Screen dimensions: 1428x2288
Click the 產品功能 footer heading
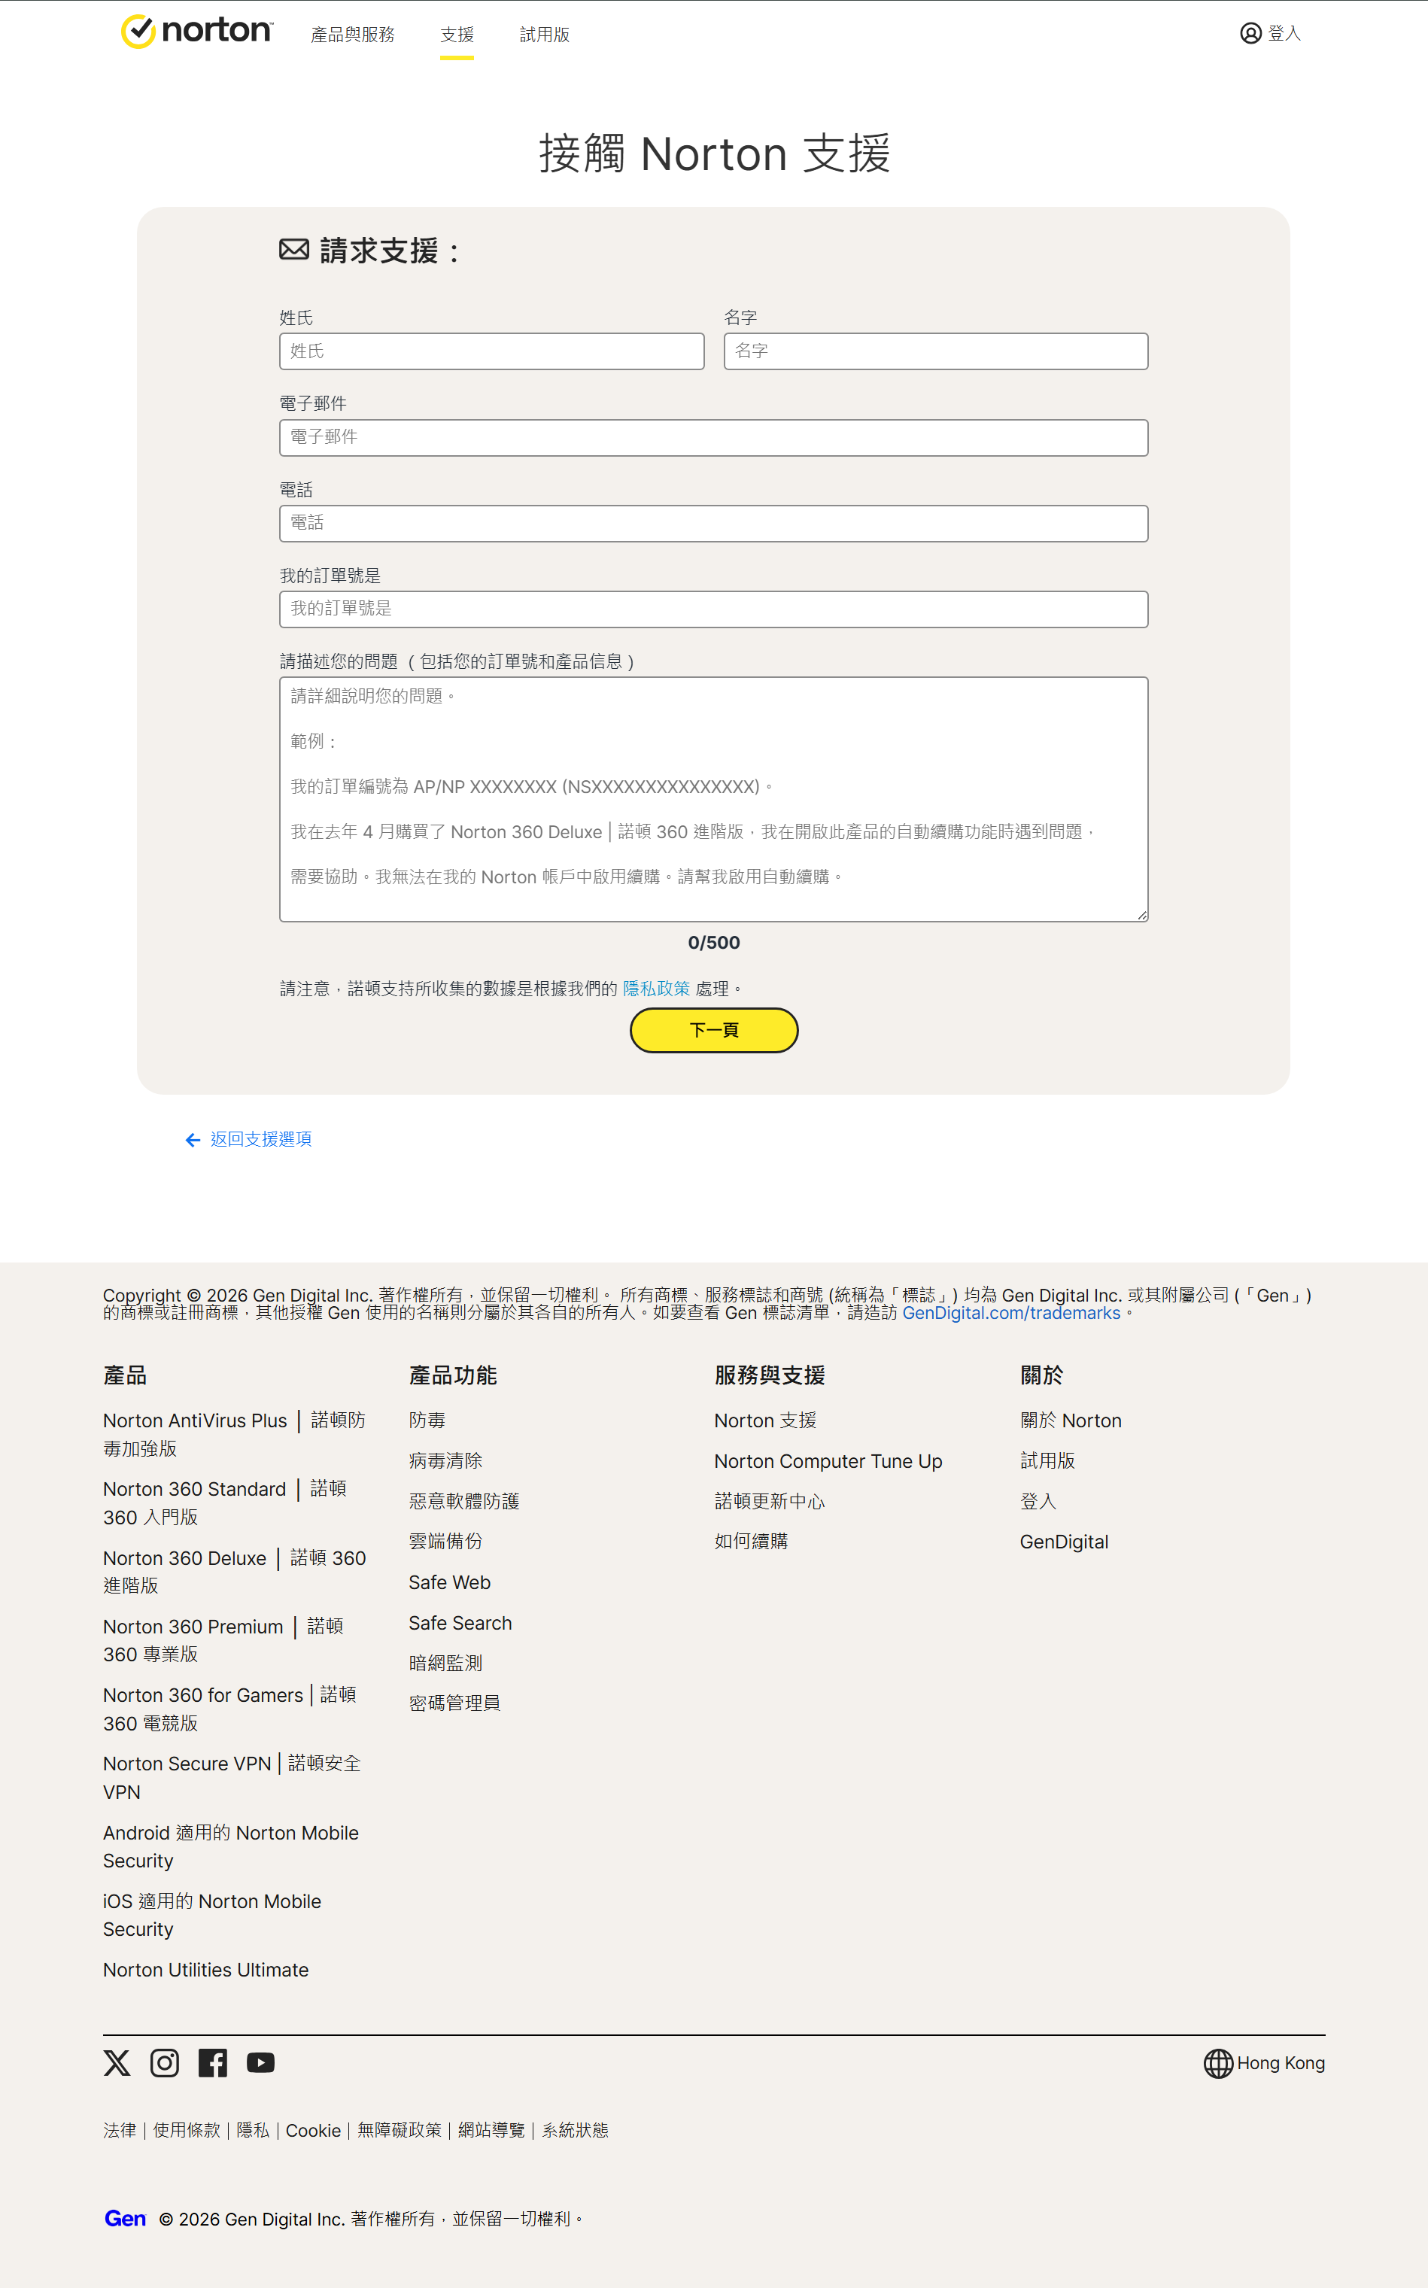tap(454, 1376)
